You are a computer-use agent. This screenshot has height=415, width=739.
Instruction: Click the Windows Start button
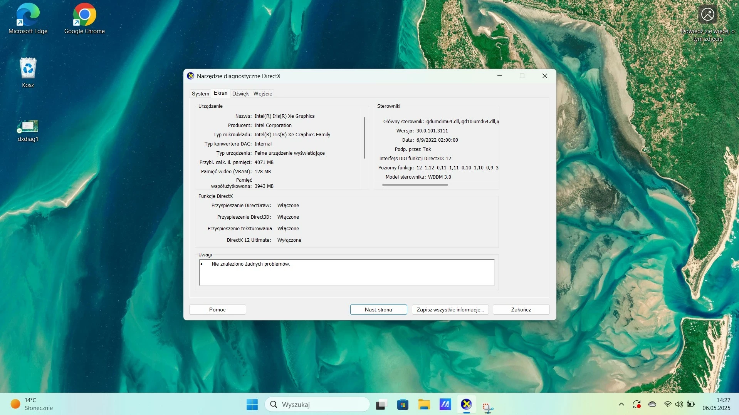click(252, 405)
